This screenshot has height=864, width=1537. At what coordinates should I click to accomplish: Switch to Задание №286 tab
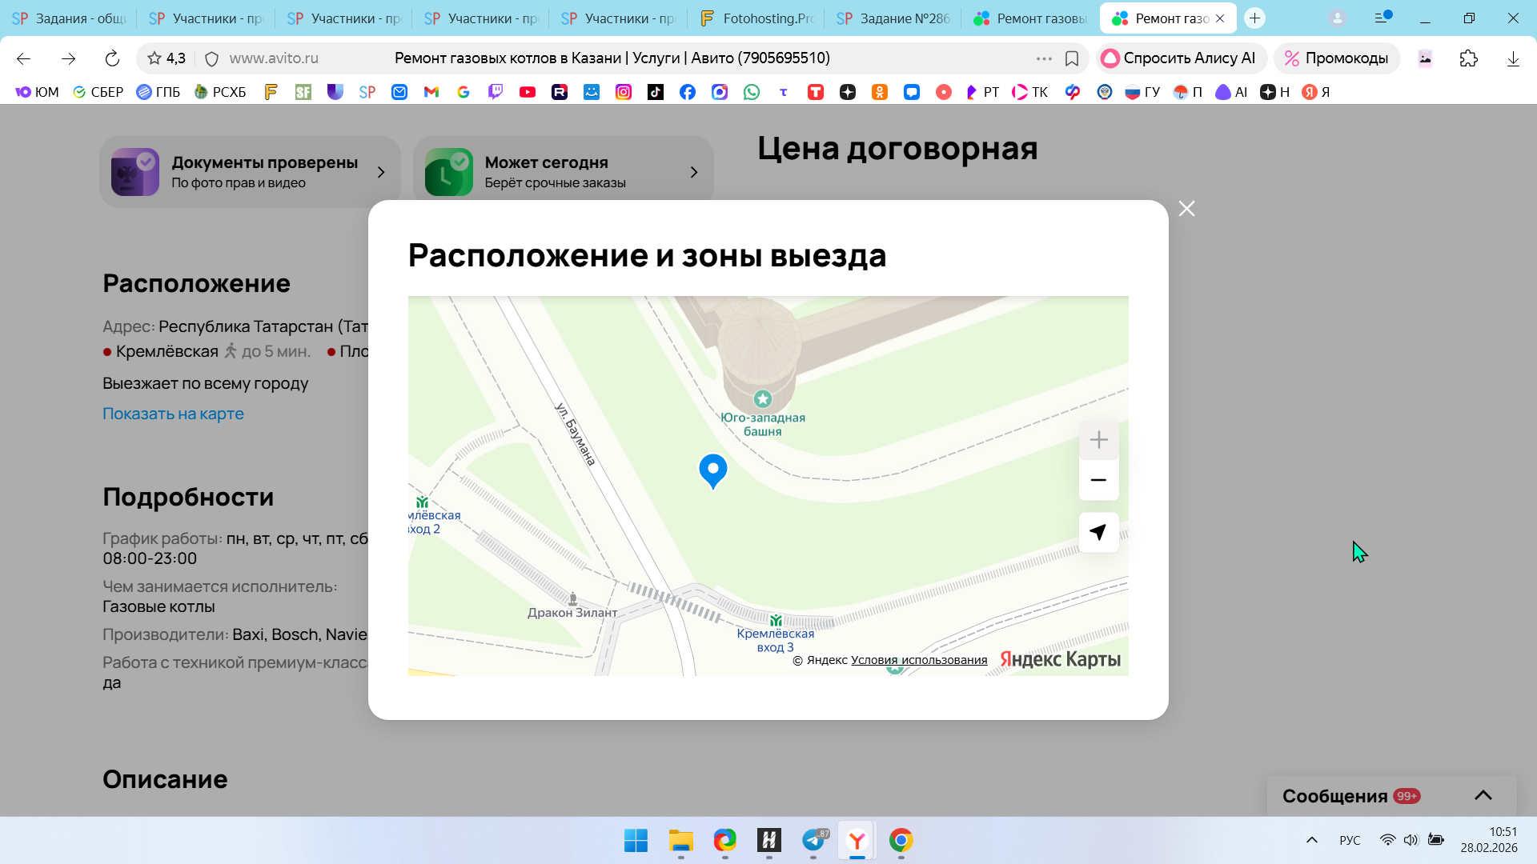tap(893, 18)
